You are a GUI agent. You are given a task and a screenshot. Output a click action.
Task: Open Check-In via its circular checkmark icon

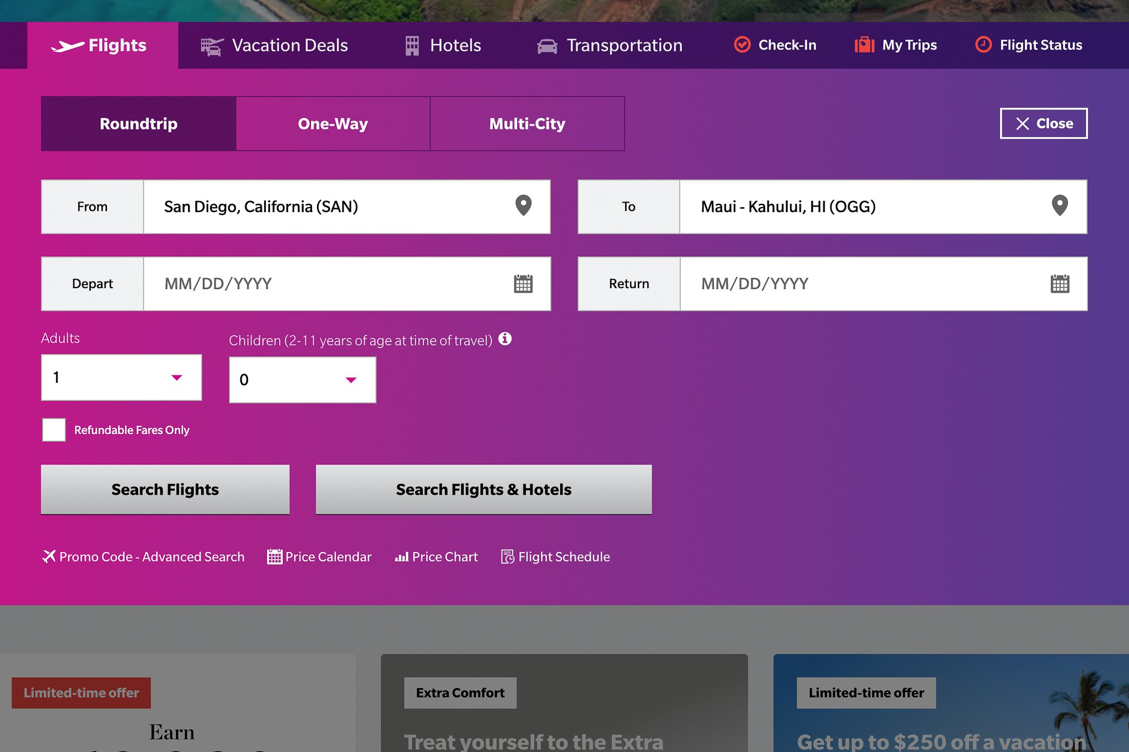[743, 45]
